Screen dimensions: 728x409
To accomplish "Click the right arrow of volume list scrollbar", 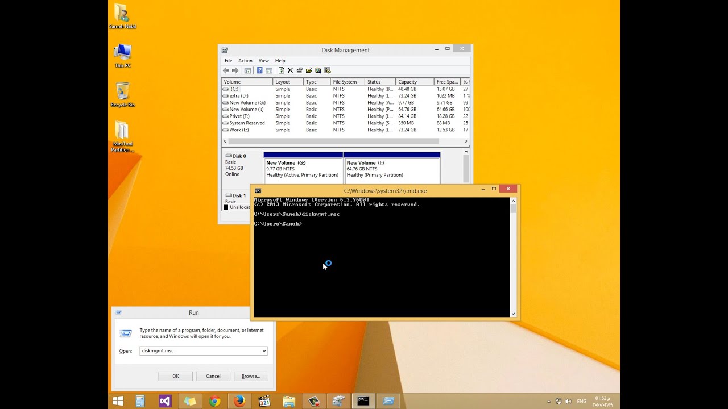I will [466, 141].
